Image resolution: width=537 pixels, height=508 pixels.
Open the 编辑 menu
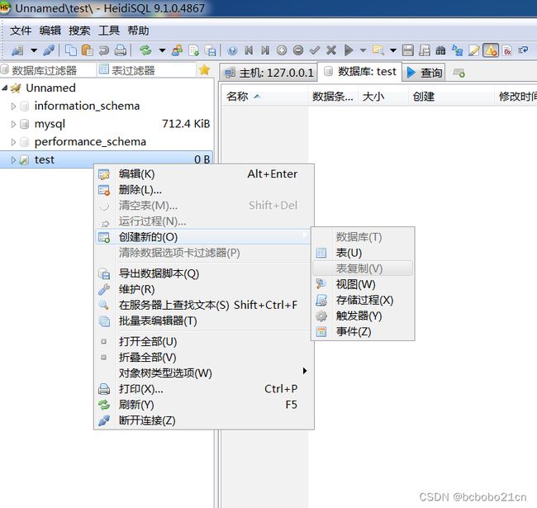pos(50,31)
